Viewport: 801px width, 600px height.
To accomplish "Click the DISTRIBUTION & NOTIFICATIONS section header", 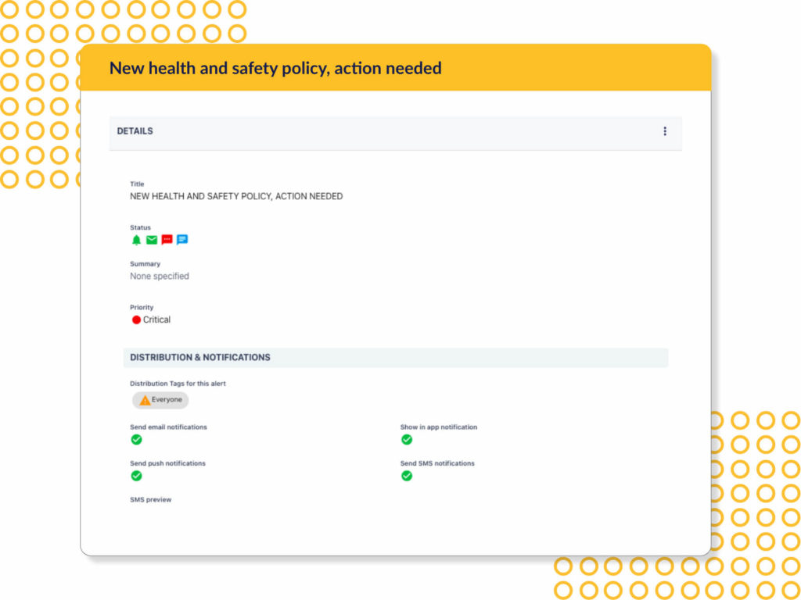I will [x=395, y=358].
